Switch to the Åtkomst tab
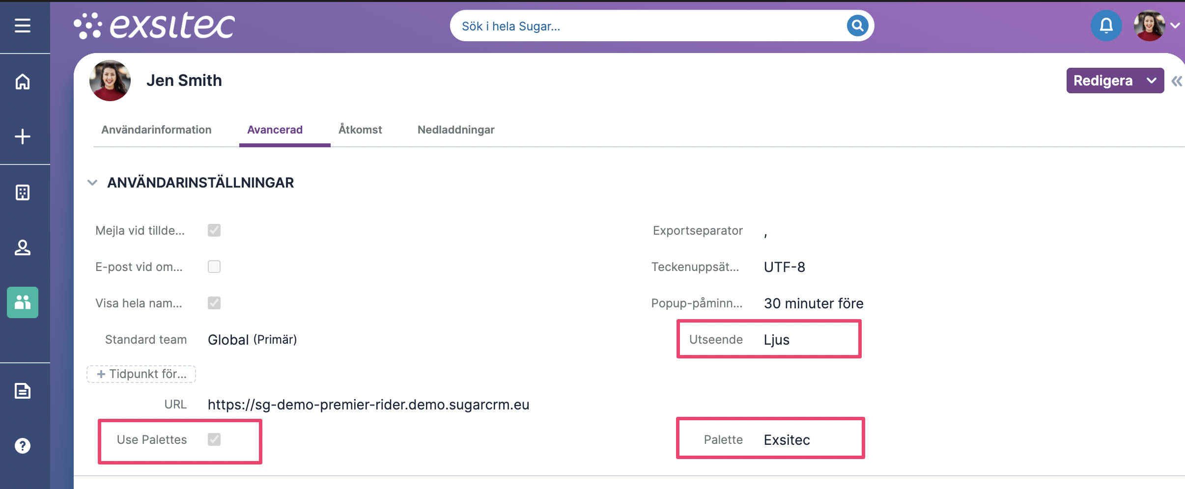The width and height of the screenshot is (1185, 489). pos(360,130)
